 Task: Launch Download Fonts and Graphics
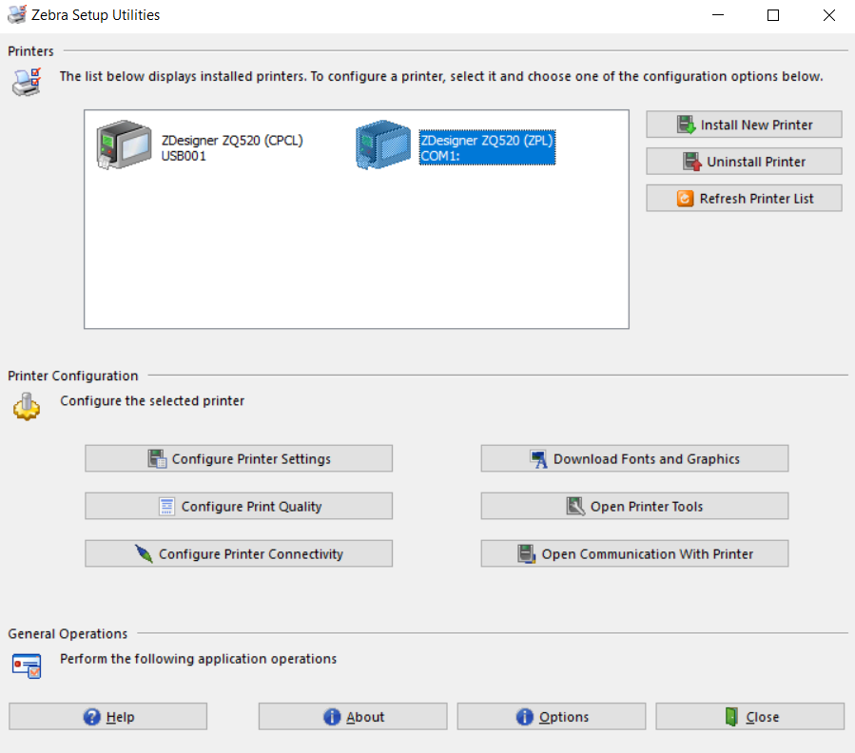(x=633, y=457)
